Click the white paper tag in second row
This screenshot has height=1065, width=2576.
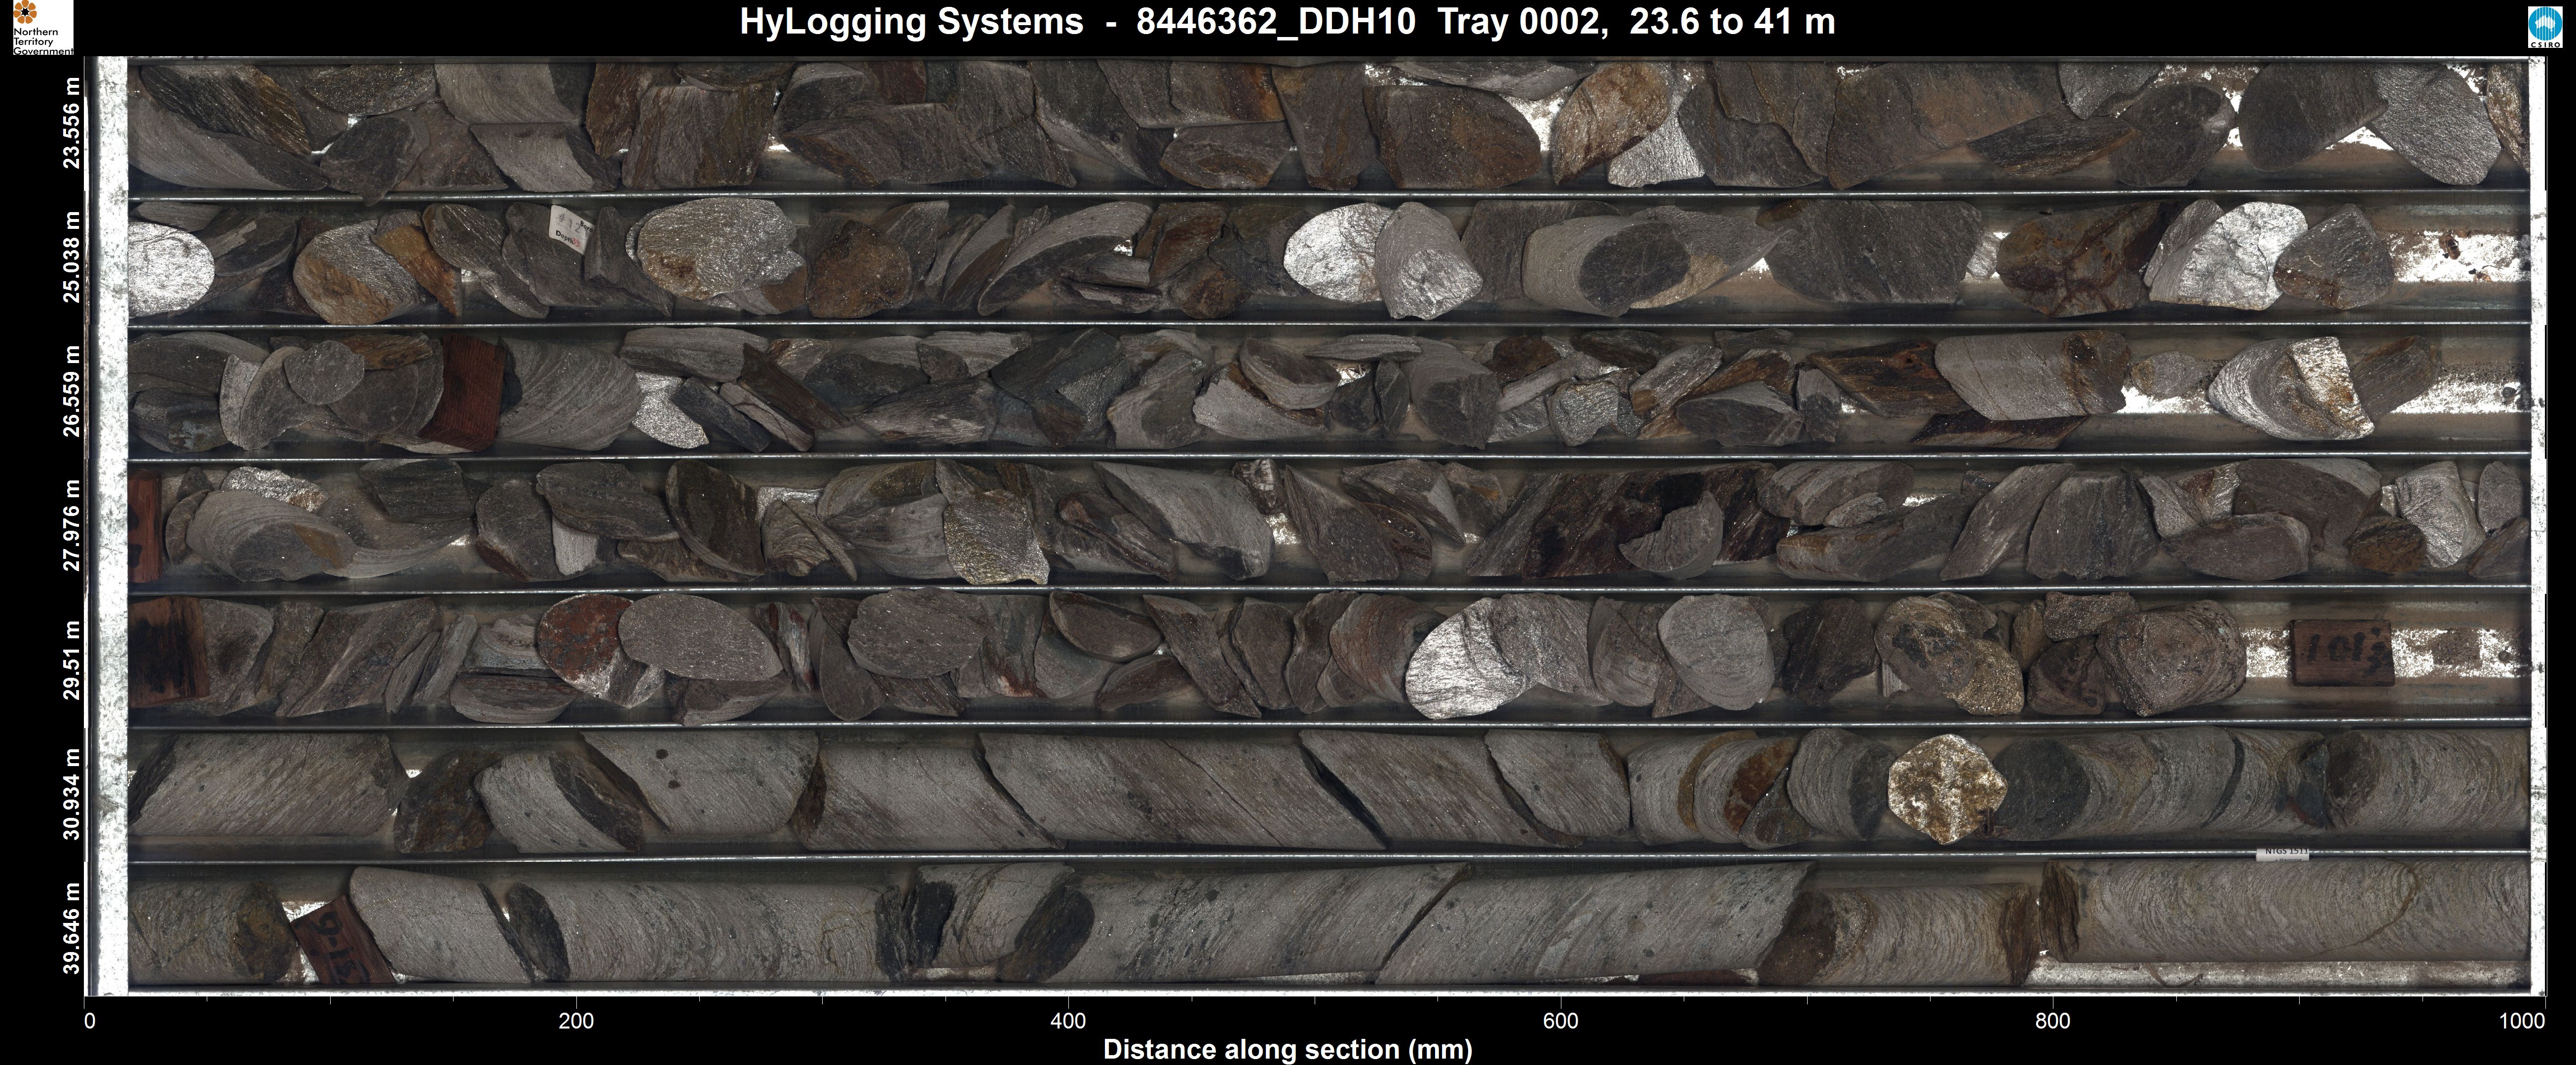571,230
